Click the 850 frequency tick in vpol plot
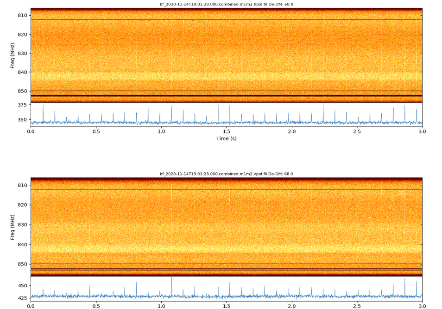This screenshot has width=442, height=309. 23,264
